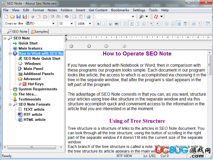This screenshot has height=160, width=213.
Task: Click the floppy icon with red X
Action: [25, 17]
